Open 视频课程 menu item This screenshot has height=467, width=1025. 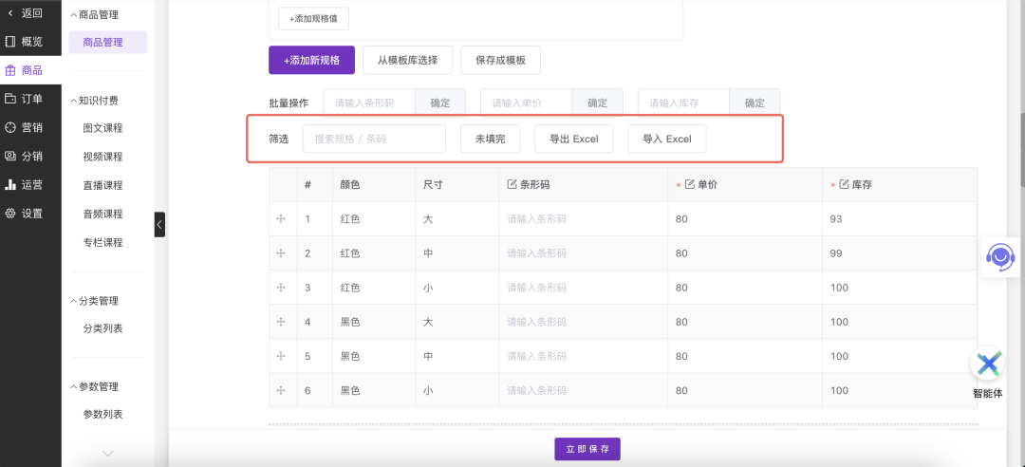102,157
